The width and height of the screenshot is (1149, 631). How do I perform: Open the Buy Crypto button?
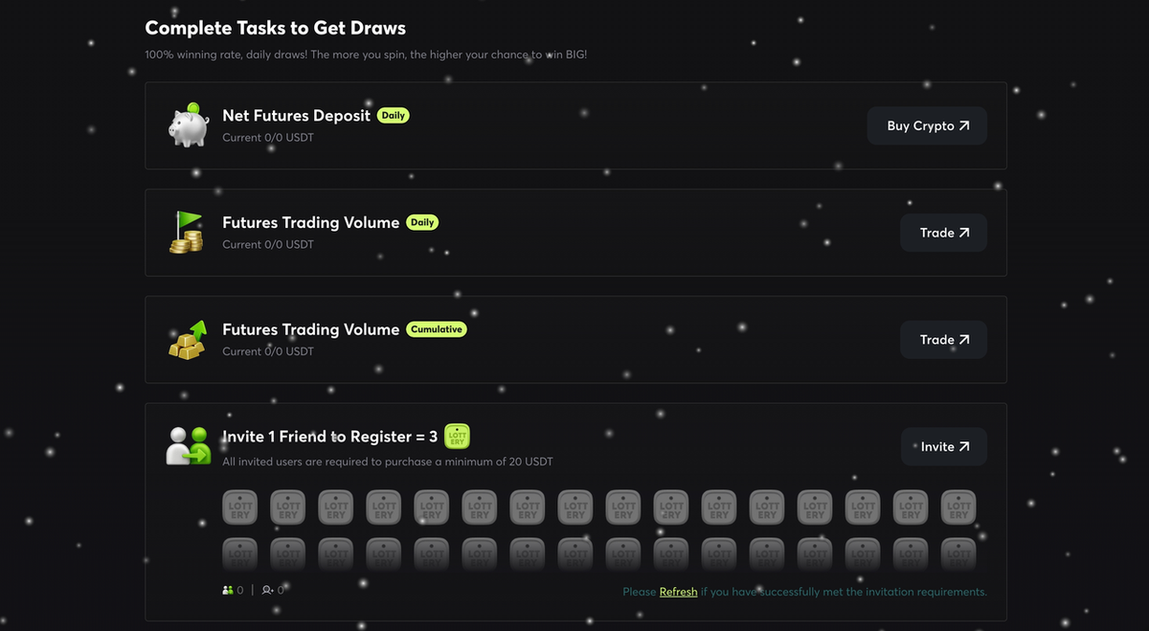[927, 125]
